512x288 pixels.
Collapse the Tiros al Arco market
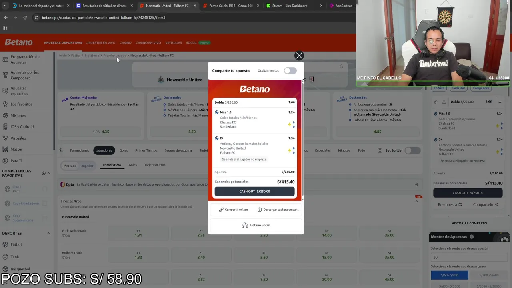tap(416, 201)
